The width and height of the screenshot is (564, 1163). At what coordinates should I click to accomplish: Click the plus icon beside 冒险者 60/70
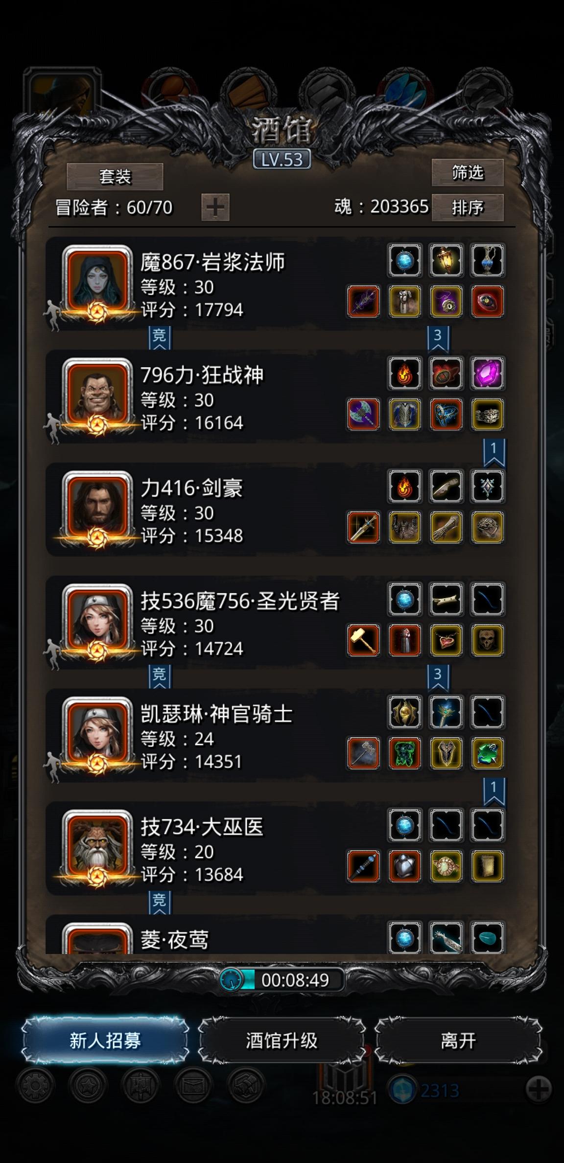(x=215, y=207)
